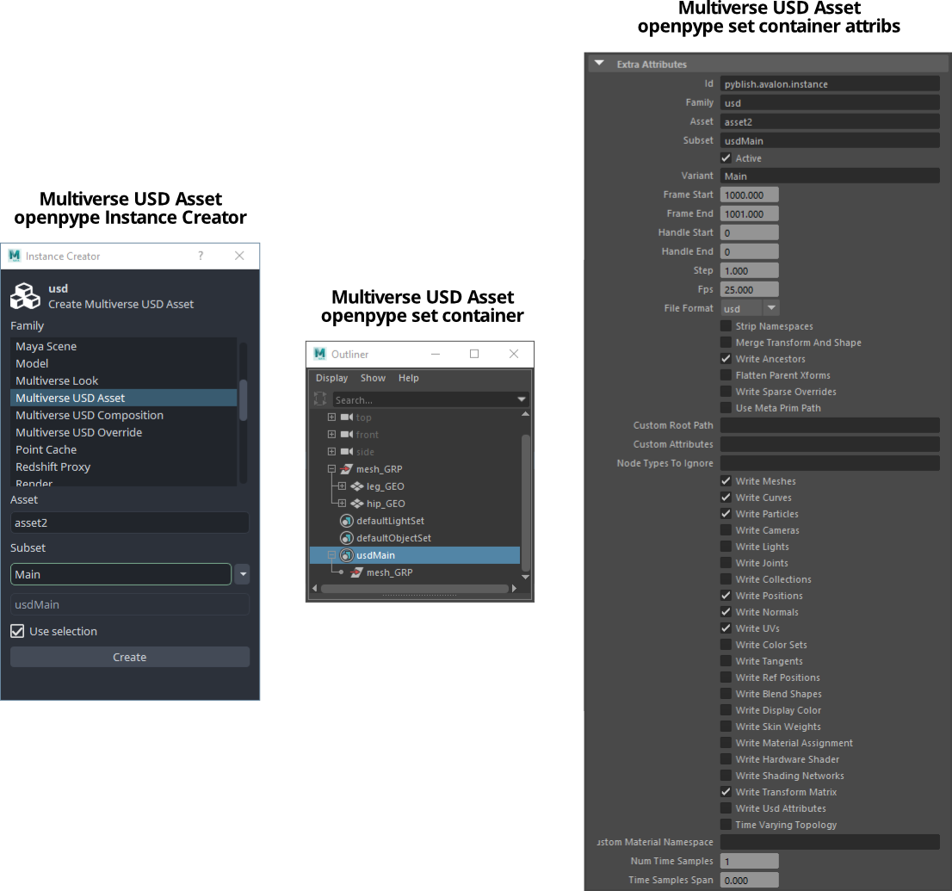Click the hip_GEO mesh icon
Viewport: 952px width, 891px height.
pos(357,503)
